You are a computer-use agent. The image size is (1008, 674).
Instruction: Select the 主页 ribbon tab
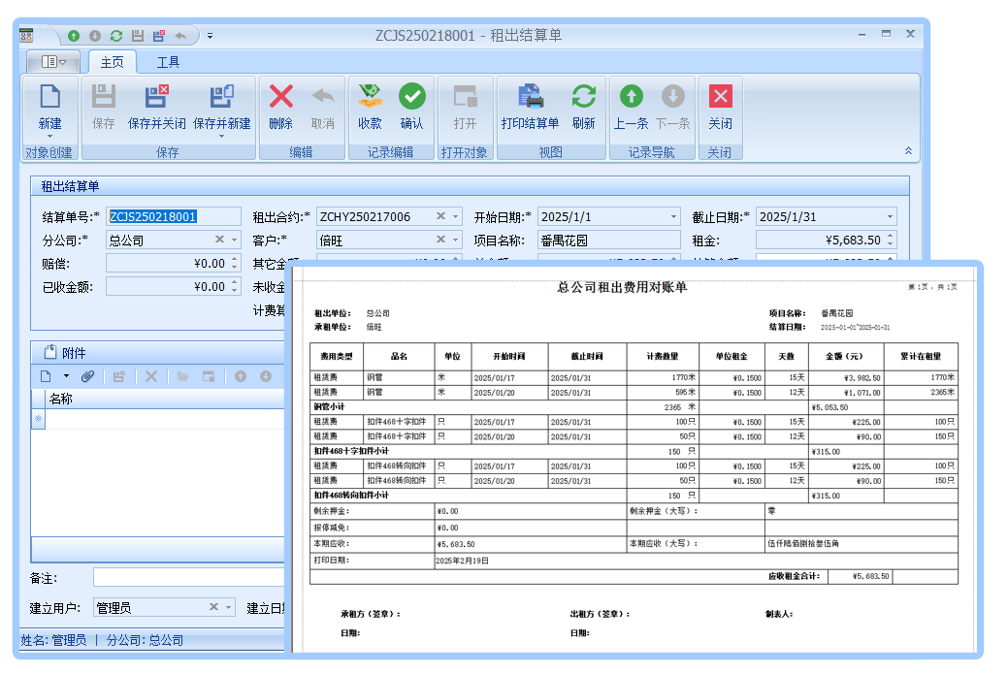tap(113, 62)
